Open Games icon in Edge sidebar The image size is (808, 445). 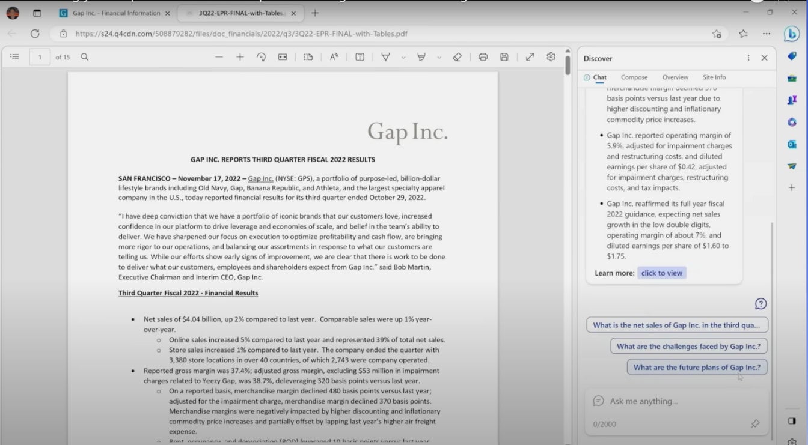(x=792, y=100)
